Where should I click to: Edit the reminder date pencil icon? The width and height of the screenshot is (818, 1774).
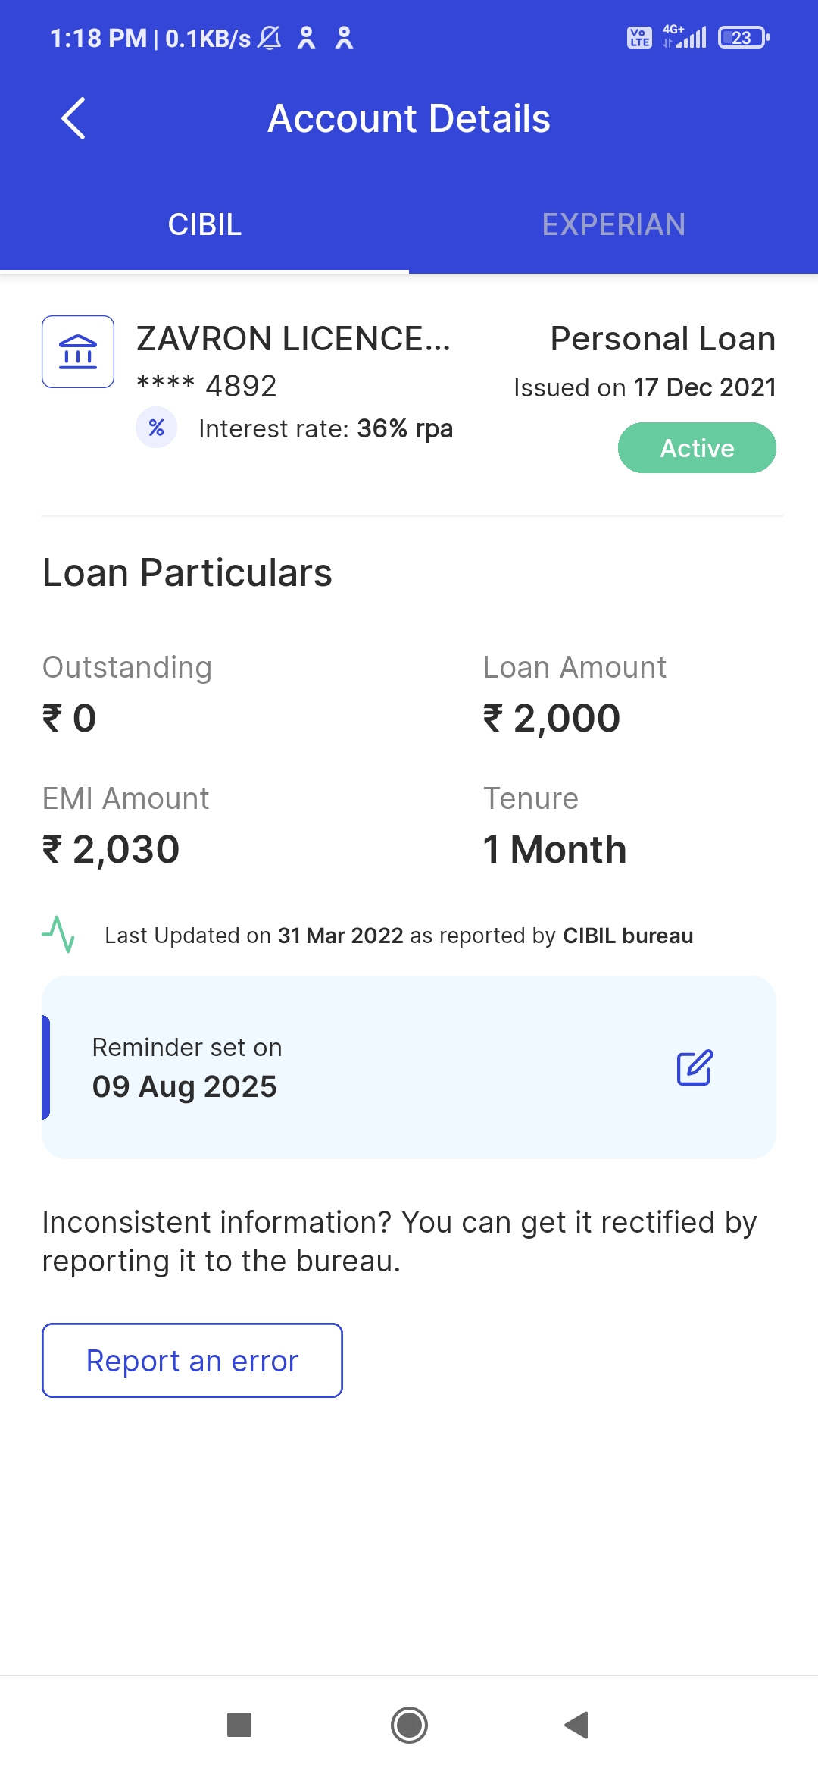tap(695, 1067)
